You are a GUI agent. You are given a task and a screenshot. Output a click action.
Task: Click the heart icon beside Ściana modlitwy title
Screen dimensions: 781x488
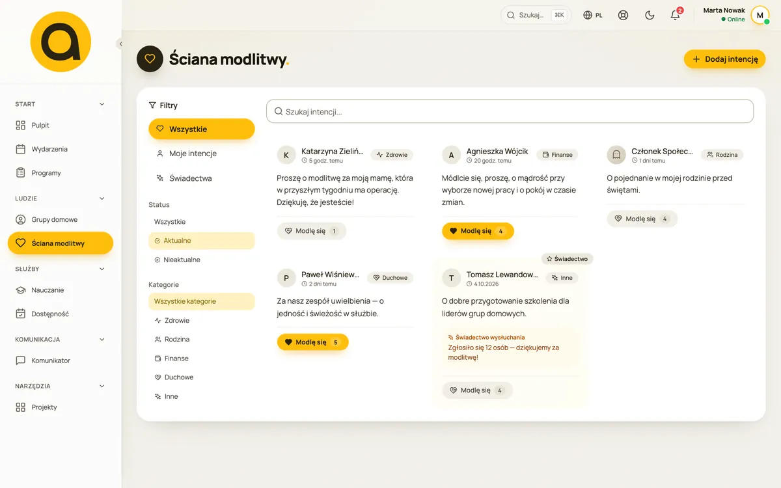point(150,59)
